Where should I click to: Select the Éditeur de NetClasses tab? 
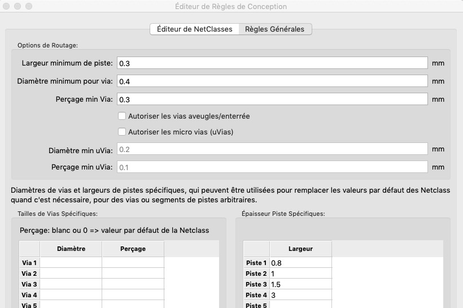point(194,29)
